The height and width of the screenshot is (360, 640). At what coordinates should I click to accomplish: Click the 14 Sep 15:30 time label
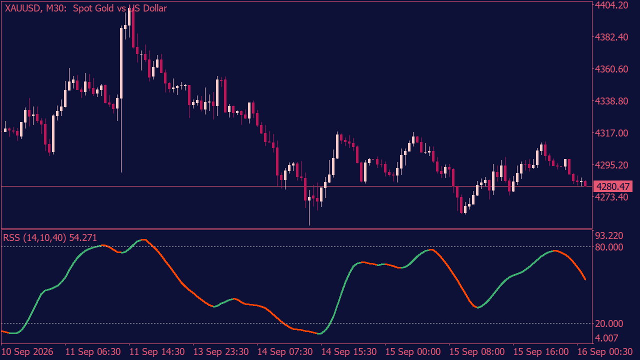tap(349, 351)
